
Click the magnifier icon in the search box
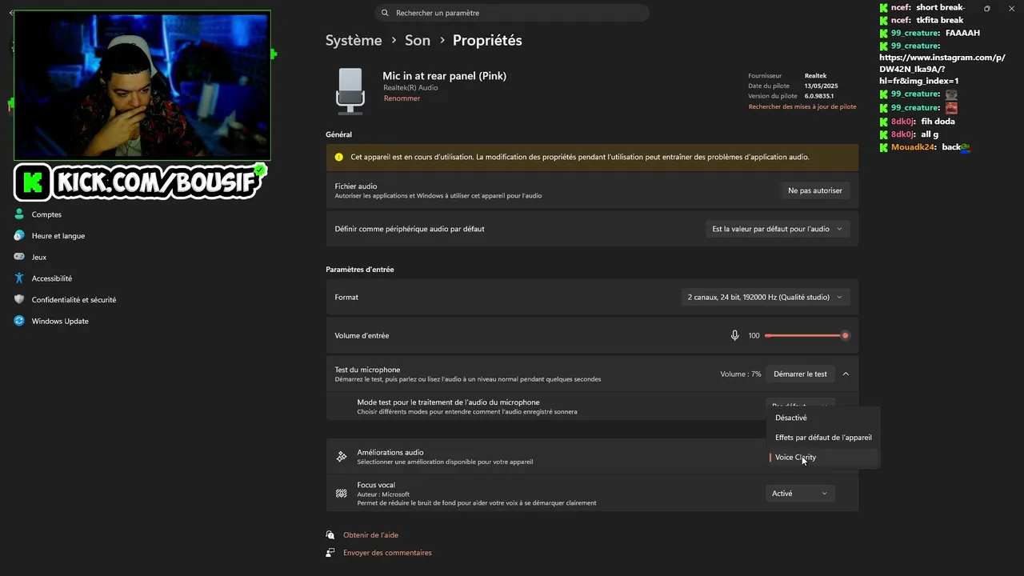tap(385, 13)
